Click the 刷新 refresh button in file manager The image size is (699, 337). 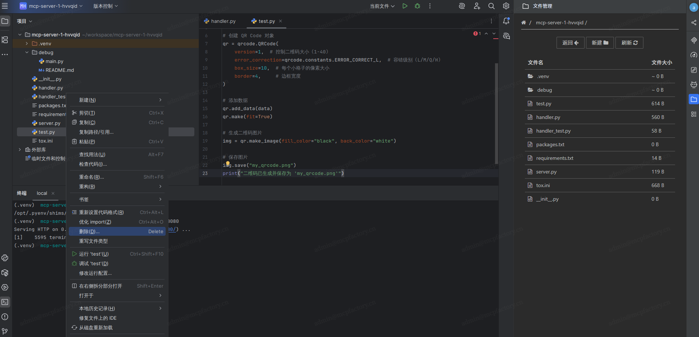click(629, 43)
